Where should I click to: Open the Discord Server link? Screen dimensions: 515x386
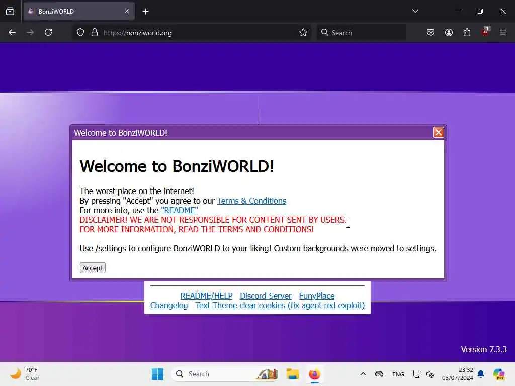[266, 296]
